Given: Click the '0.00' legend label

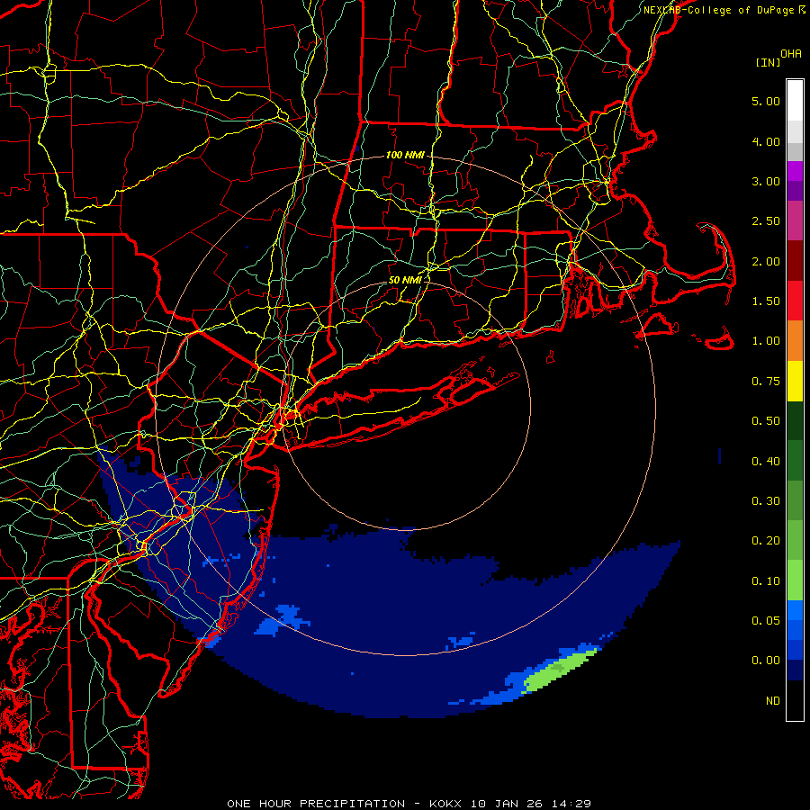Looking at the screenshot, I should (x=766, y=661).
